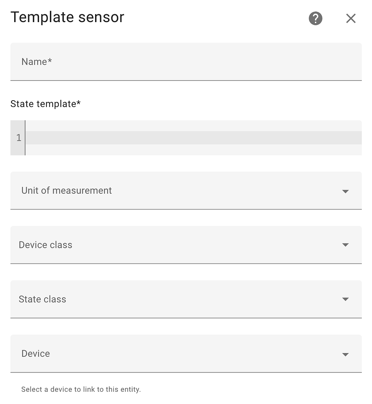Open the Device class dropdown
Screen dimensions: 372x404
[x=186, y=245]
